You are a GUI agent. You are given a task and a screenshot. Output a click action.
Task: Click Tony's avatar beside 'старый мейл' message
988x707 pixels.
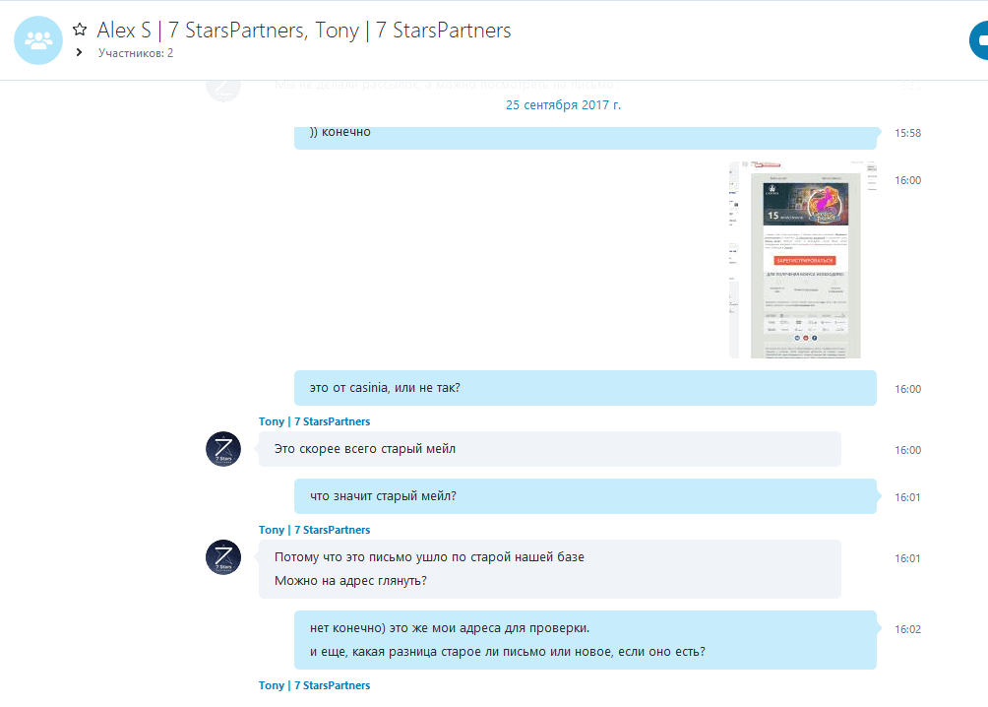click(223, 449)
